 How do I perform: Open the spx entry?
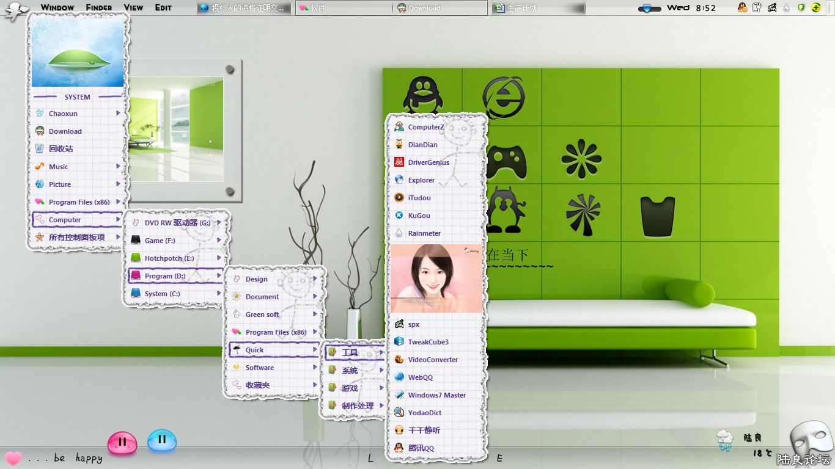436,324
